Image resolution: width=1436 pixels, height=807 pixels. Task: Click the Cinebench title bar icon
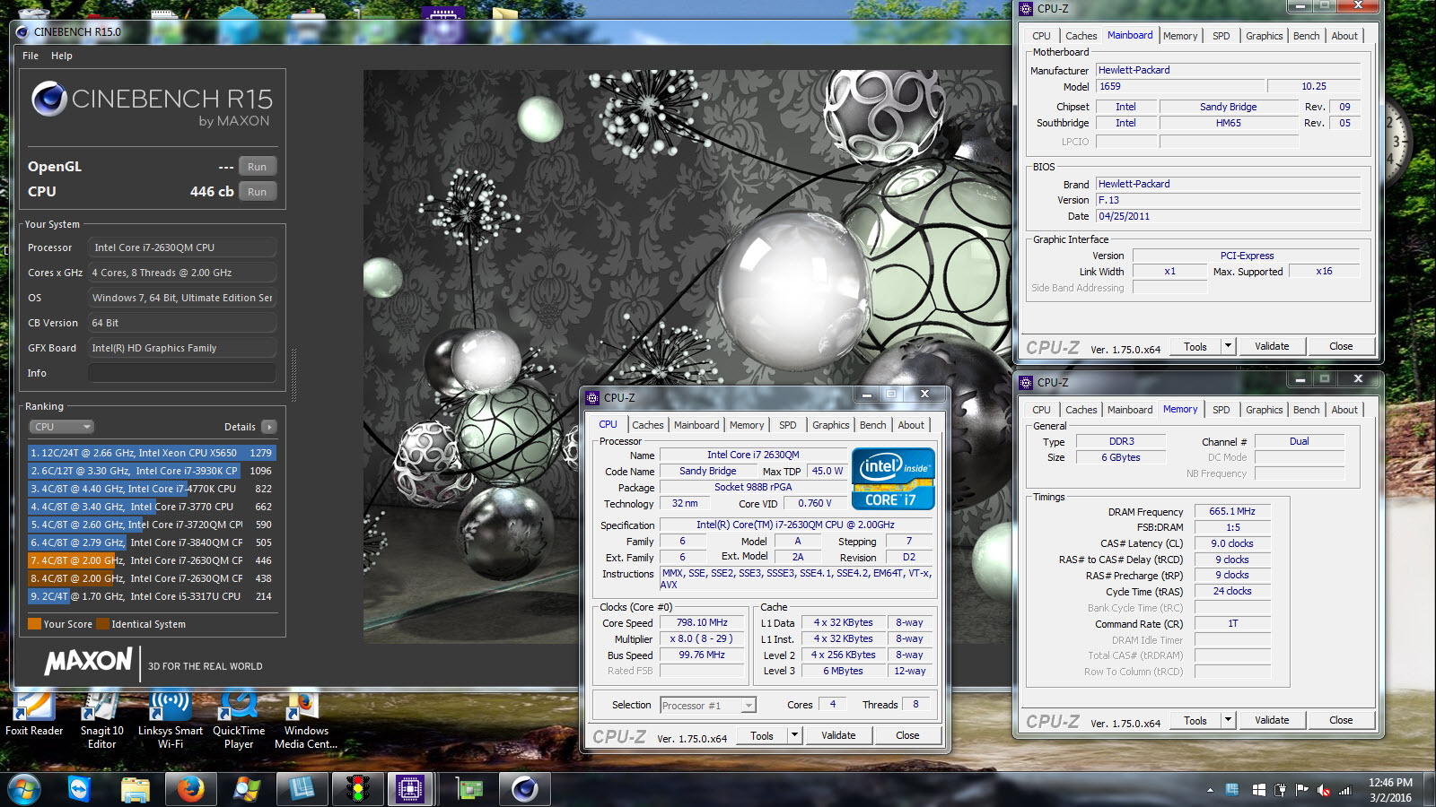pyautogui.click(x=22, y=31)
